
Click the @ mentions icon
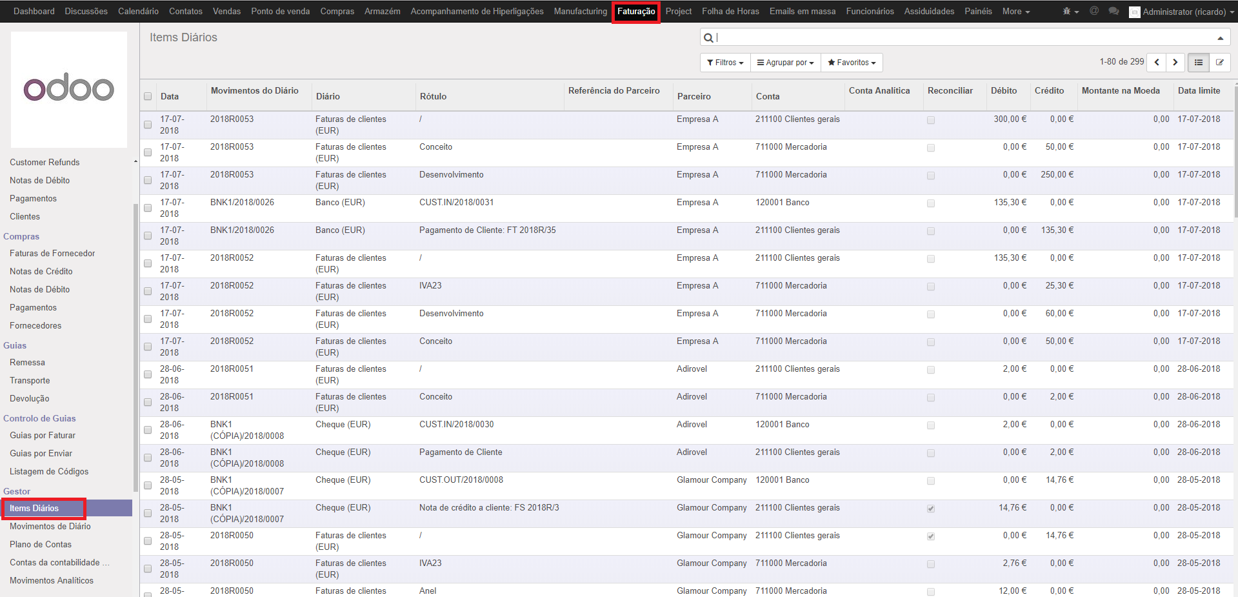[x=1094, y=11]
